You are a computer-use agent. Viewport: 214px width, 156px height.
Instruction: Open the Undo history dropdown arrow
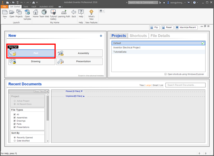pyautogui.click(x=24, y=3)
